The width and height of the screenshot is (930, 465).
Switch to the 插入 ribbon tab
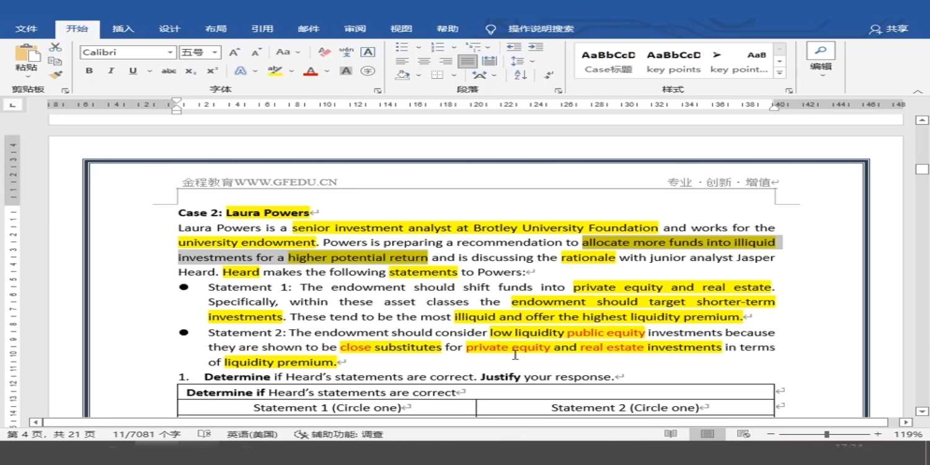(123, 29)
